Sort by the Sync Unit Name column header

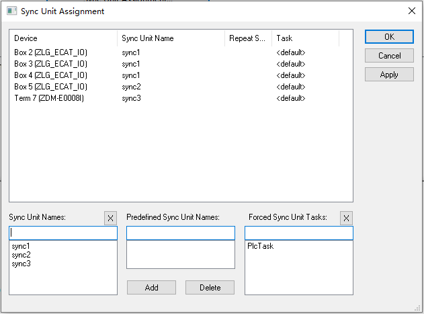pyautogui.click(x=171, y=38)
